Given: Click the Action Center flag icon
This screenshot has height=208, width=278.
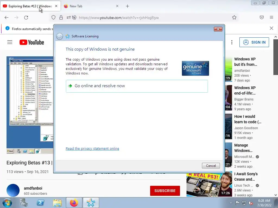Looking at the screenshot, I should click(237, 203).
